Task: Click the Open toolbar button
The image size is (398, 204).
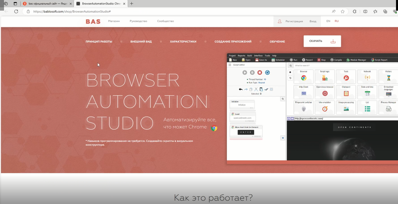Action: pyautogui.click(x=246, y=60)
